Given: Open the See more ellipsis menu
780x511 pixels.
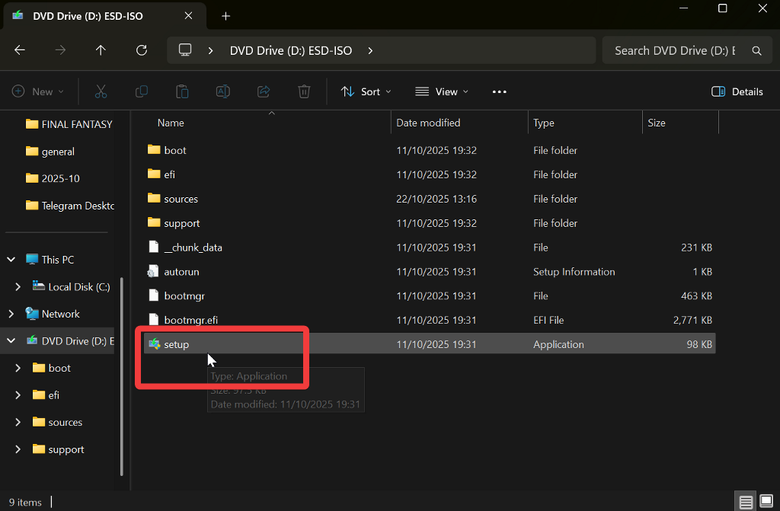Looking at the screenshot, I should tap(499, 91).
